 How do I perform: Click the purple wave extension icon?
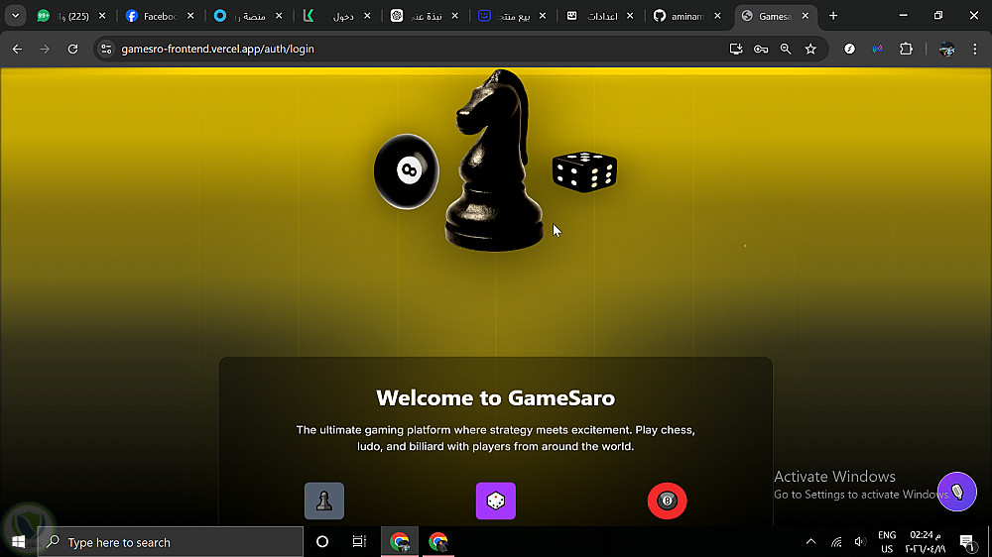pos(878,49)
